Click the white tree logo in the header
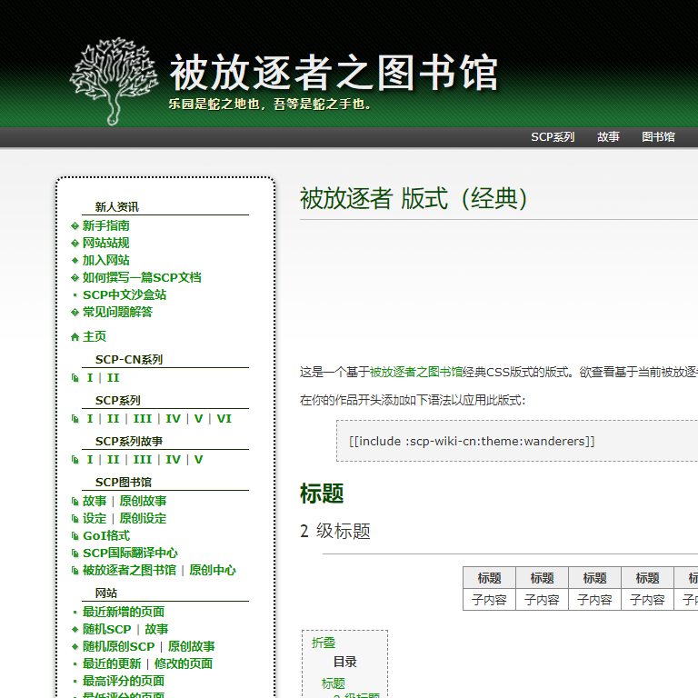Screen dimensions: 698x698 tap(108, 80)
